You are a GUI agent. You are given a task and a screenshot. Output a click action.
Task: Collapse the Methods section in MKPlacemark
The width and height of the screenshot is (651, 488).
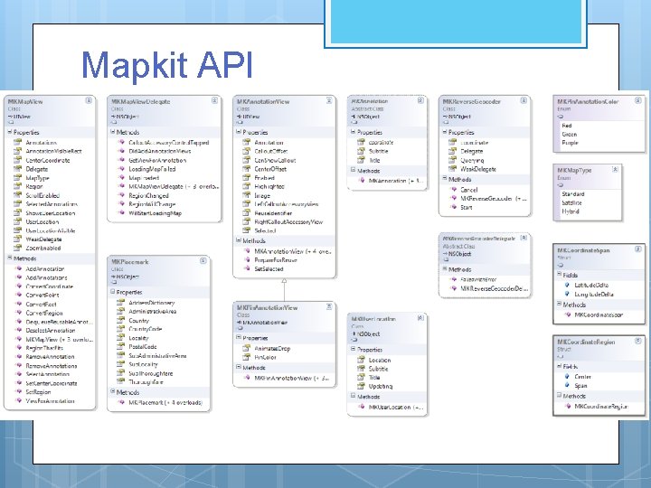pyautogui.click(x=112, y=391)
